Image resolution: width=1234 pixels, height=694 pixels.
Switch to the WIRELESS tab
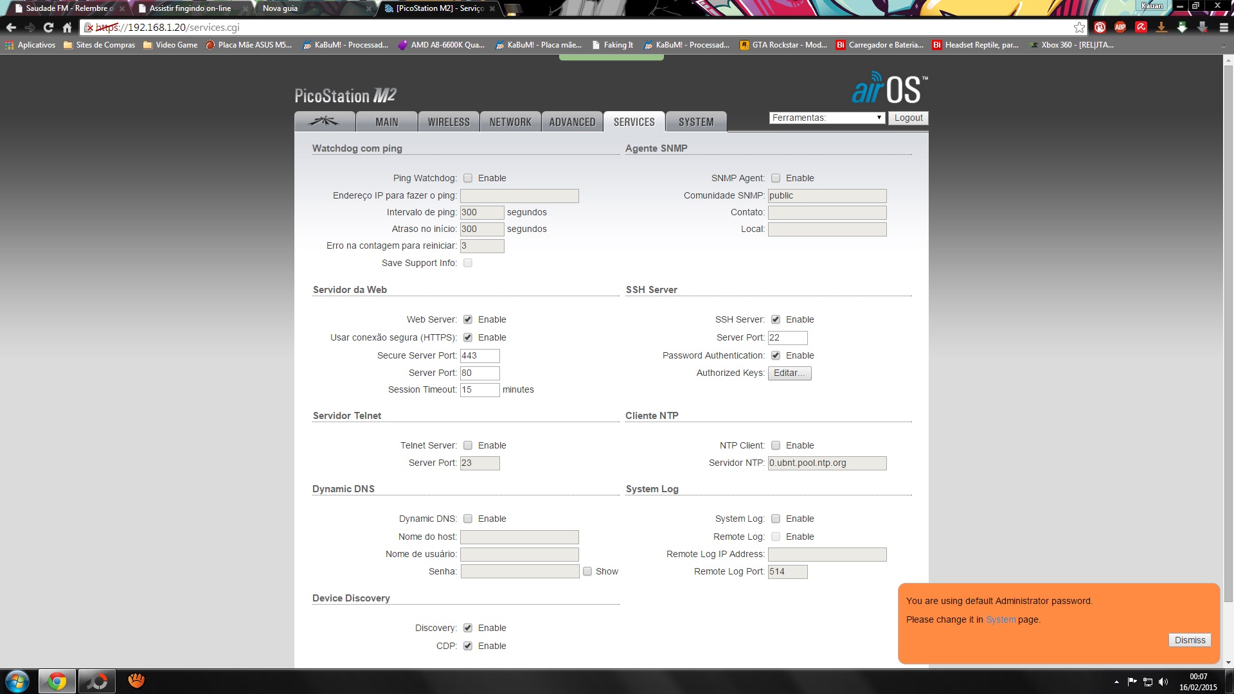(449, 121)
